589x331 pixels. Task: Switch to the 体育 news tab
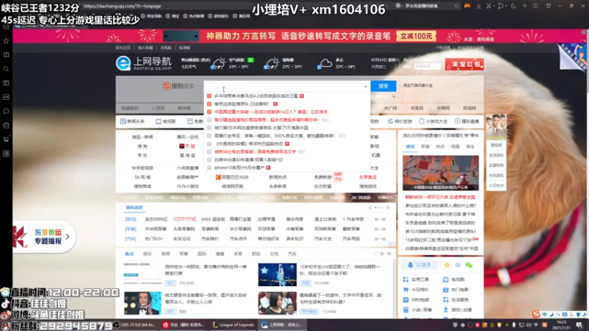pos(238,254)
